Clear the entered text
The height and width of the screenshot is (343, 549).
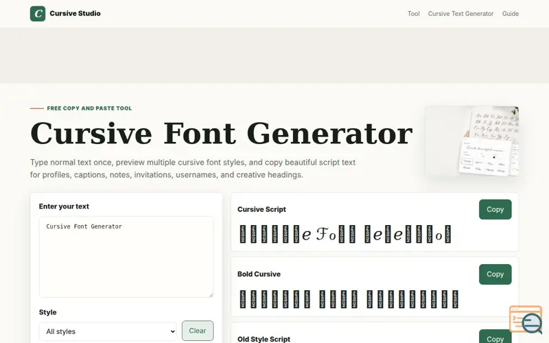coord(198,331)
